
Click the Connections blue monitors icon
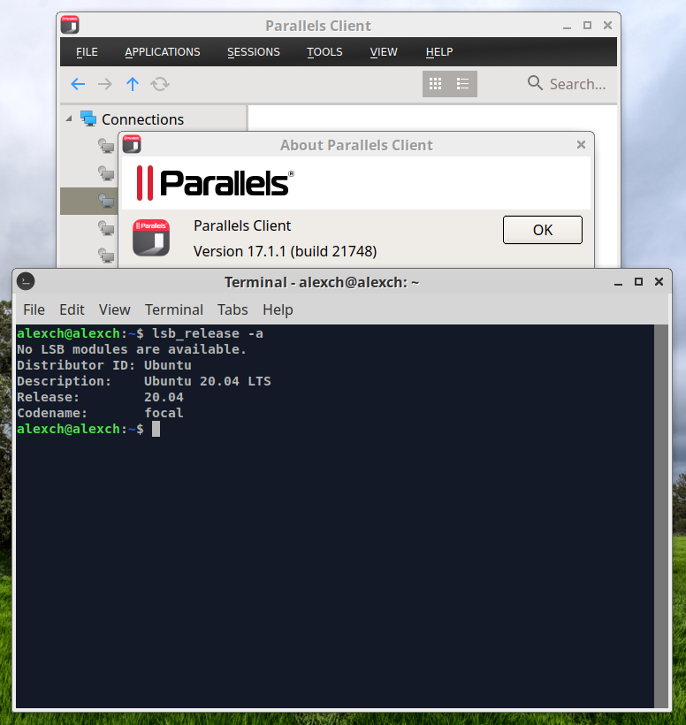point(88,118)
